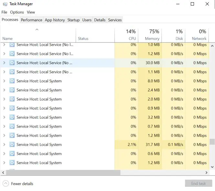Image resolution: width=215 pixels, height=191 pixels.
Task: Click gear icon of the 3.2 MB row
Action: coord(12,117)
